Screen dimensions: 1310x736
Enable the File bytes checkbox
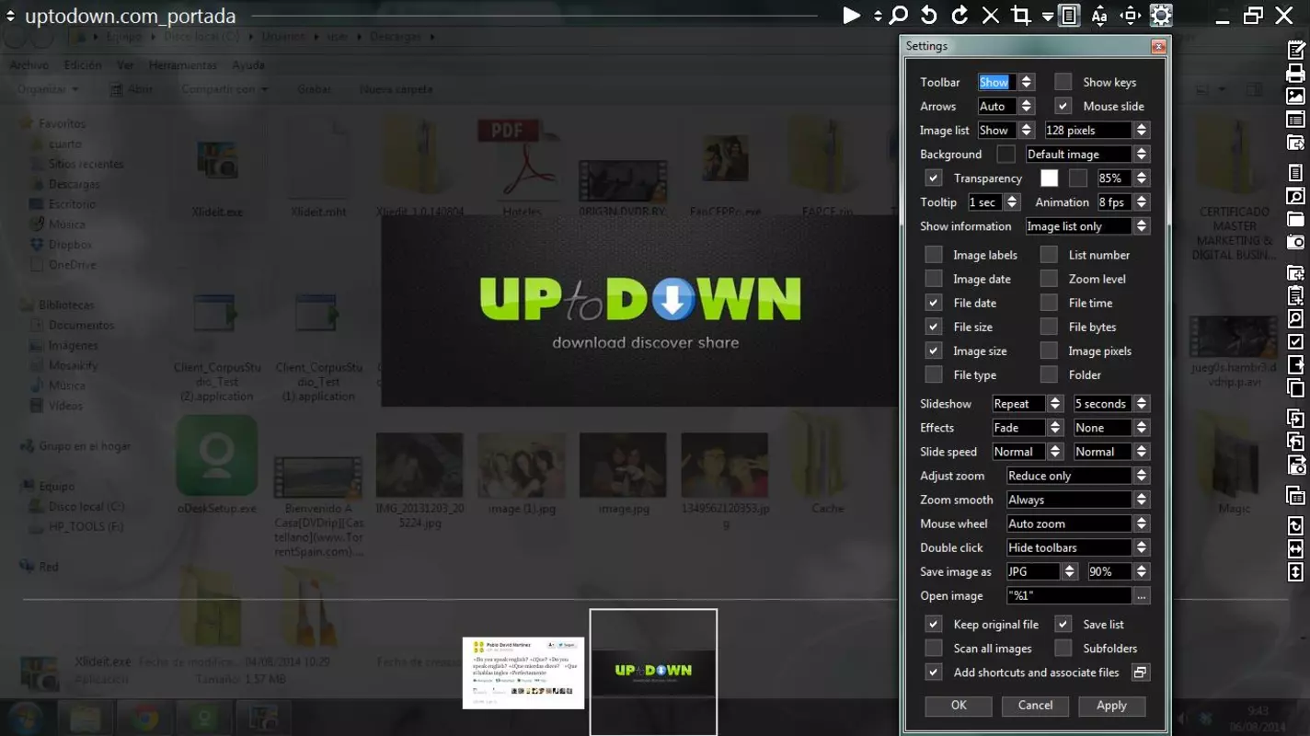coord(1048,327)
